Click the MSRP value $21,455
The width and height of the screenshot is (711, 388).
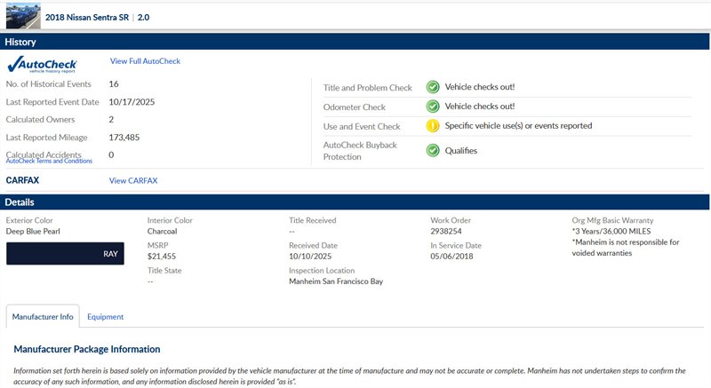163,256
